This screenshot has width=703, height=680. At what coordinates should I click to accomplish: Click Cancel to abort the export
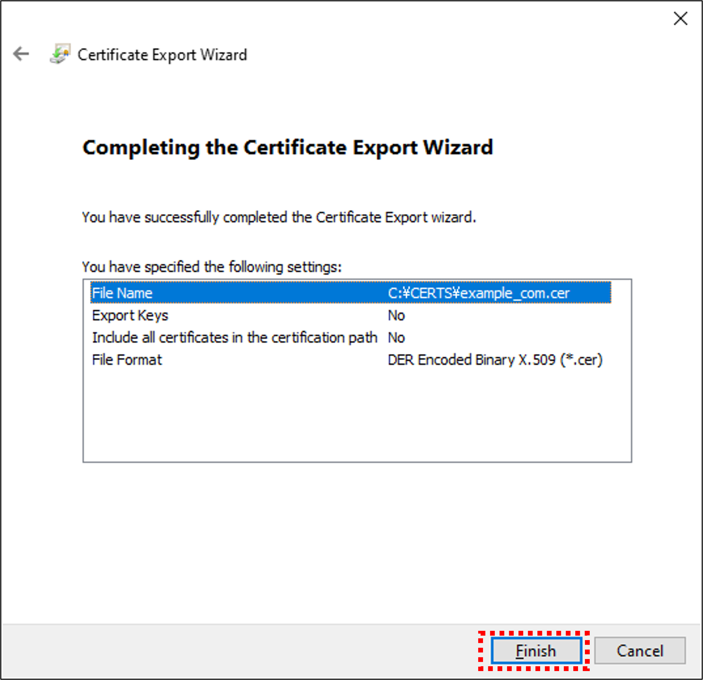pos(640,651)
